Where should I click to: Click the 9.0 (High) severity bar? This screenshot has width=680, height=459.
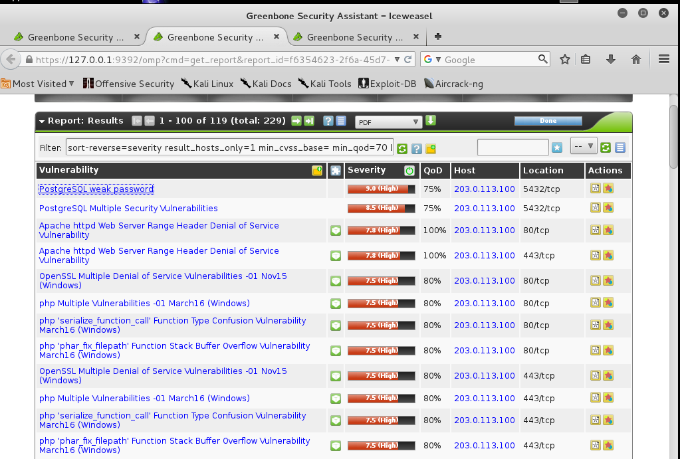tap(381, 189)
